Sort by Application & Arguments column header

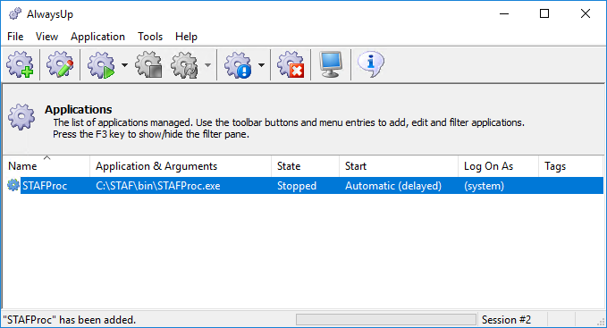click(181, 166)
